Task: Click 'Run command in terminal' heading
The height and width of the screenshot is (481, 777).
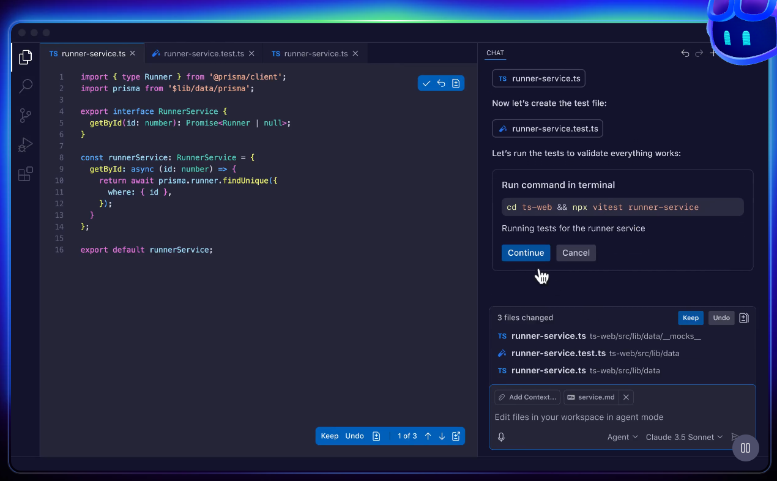Action: coord(559,185)
